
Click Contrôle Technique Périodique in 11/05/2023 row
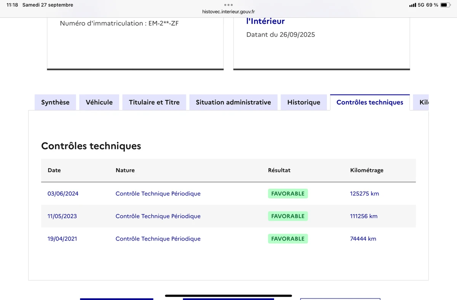[x=158, y=216]
